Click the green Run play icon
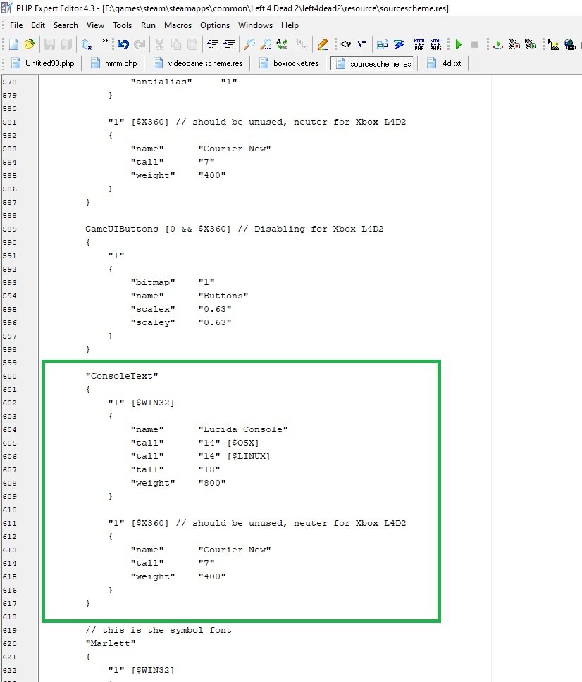The height and width of the screenshot is (682, 582). click(458, 44)
